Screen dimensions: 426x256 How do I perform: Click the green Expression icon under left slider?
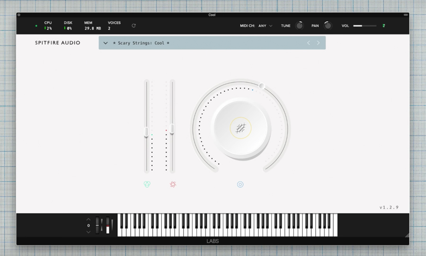(147, 184)
